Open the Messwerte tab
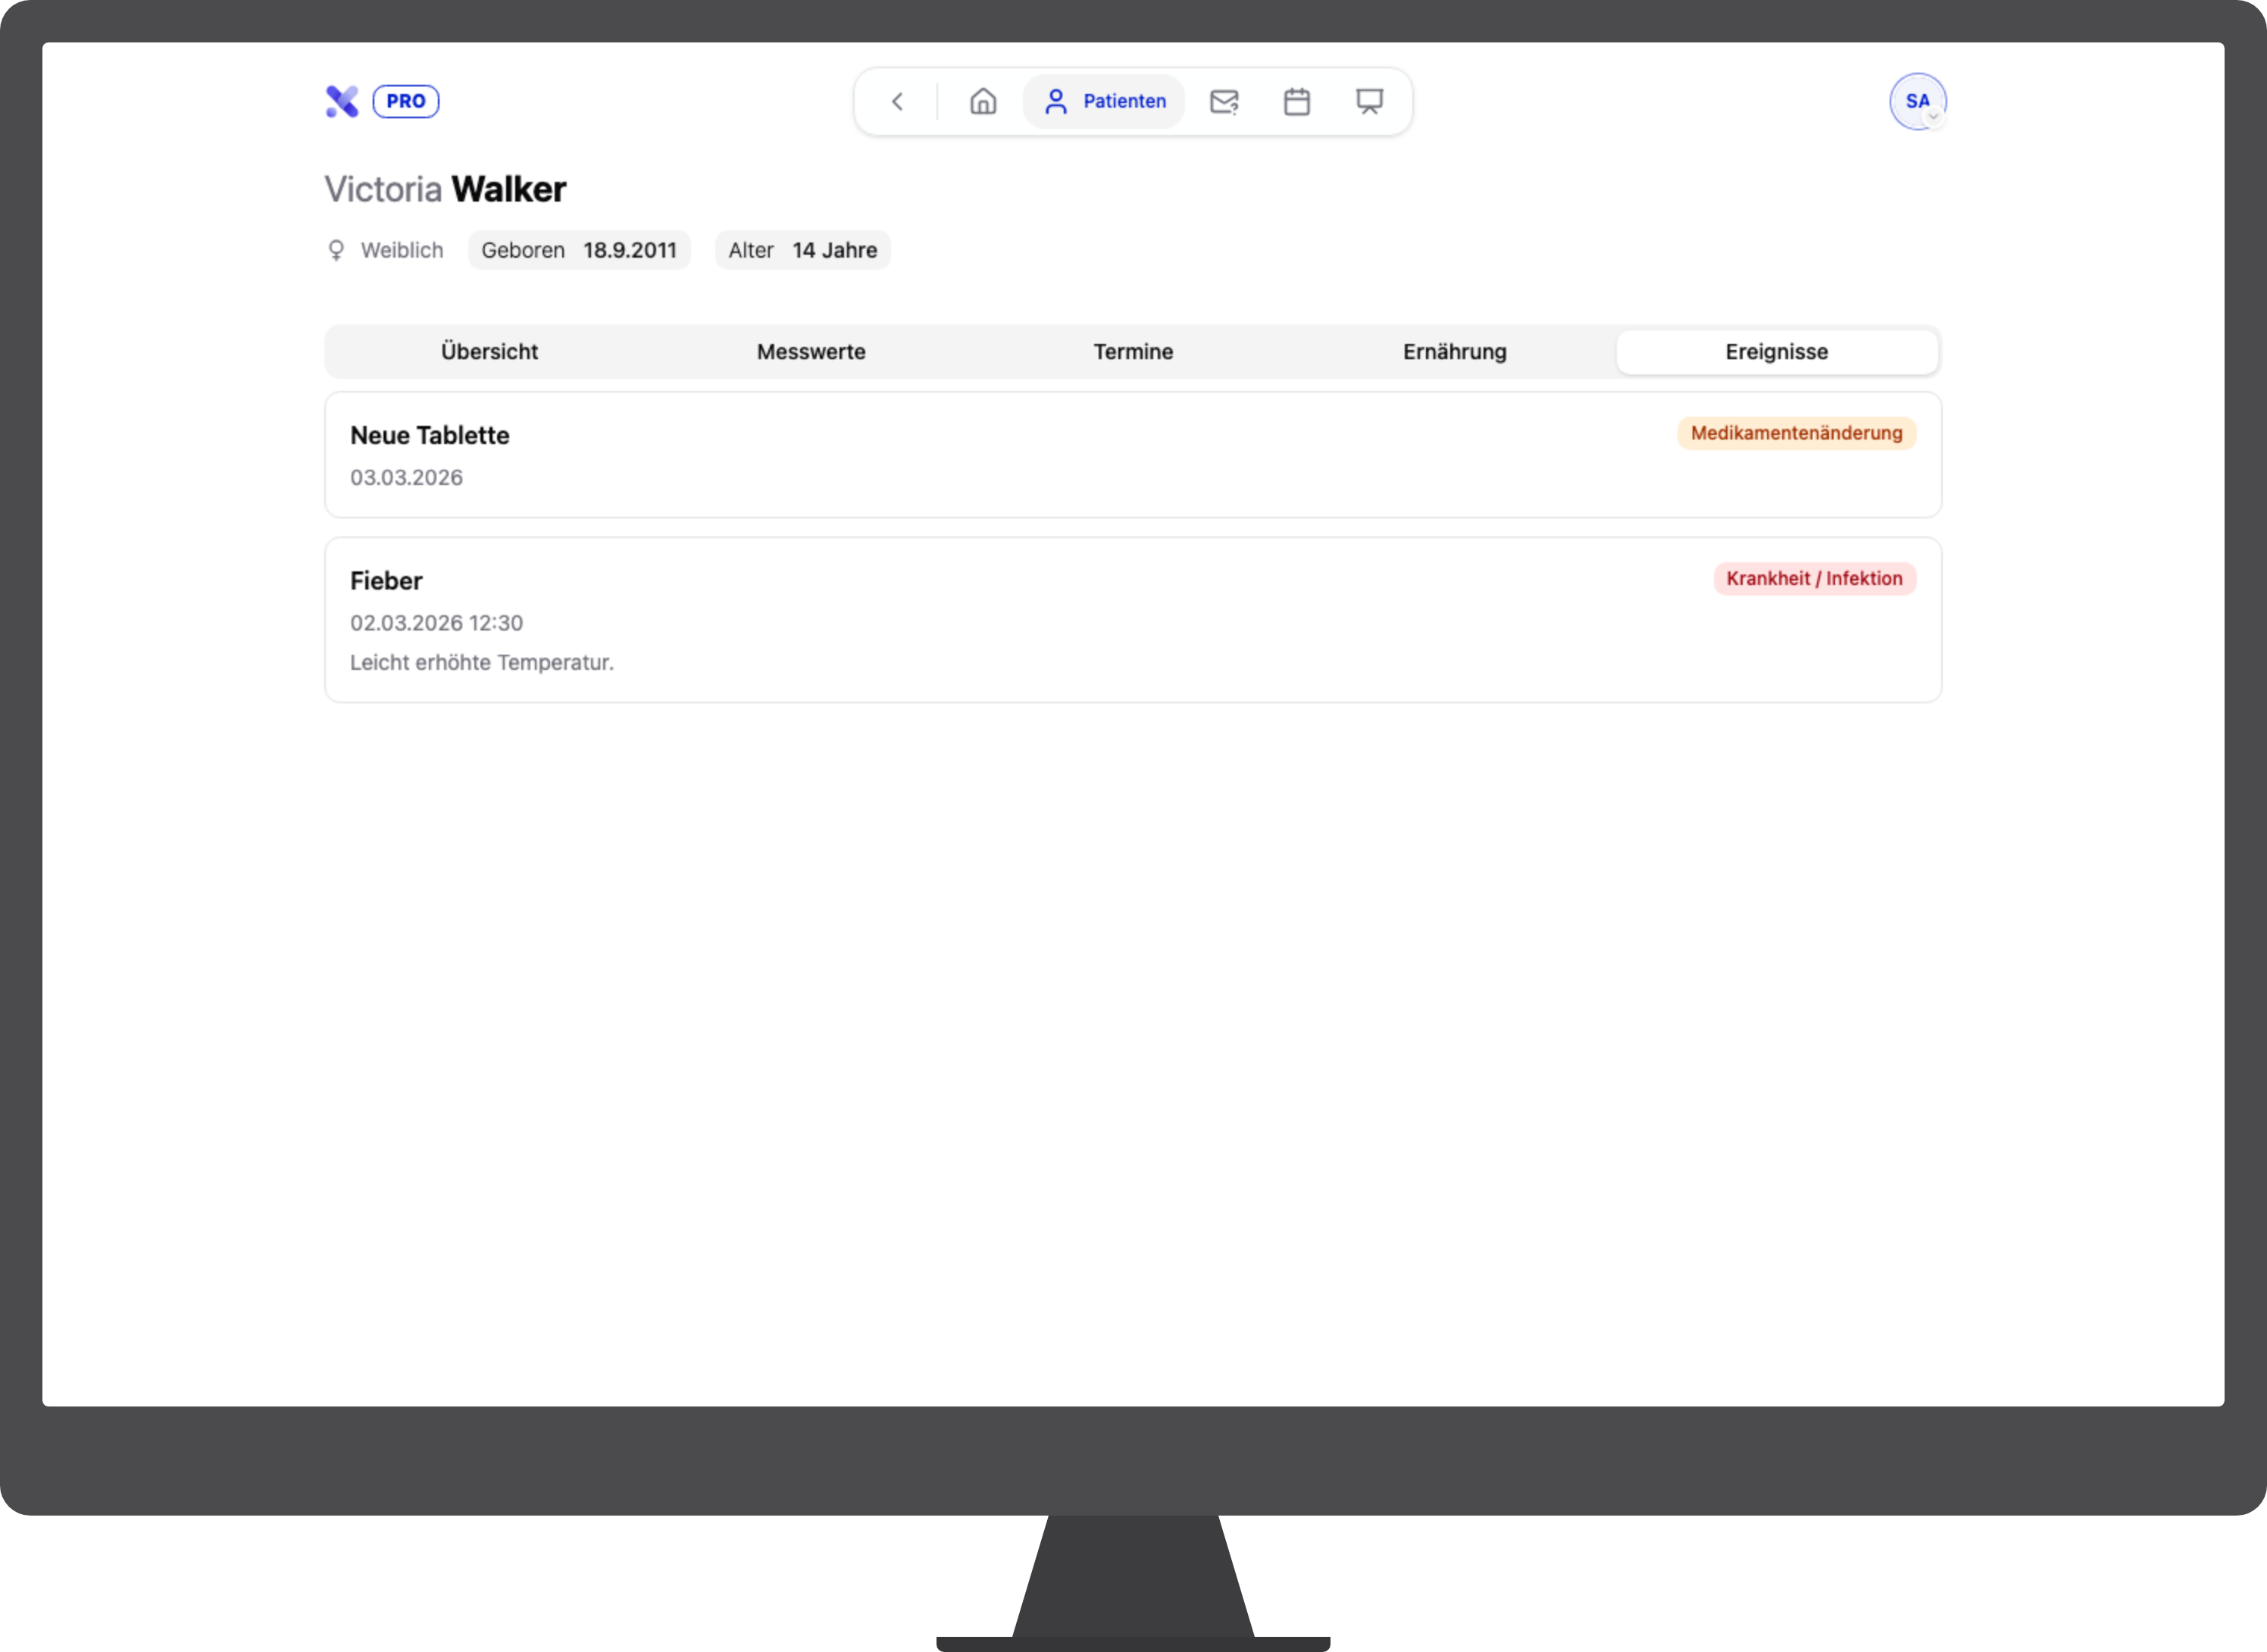The height and width of the screenshot is (1652, 2267). tap(811, 351)
